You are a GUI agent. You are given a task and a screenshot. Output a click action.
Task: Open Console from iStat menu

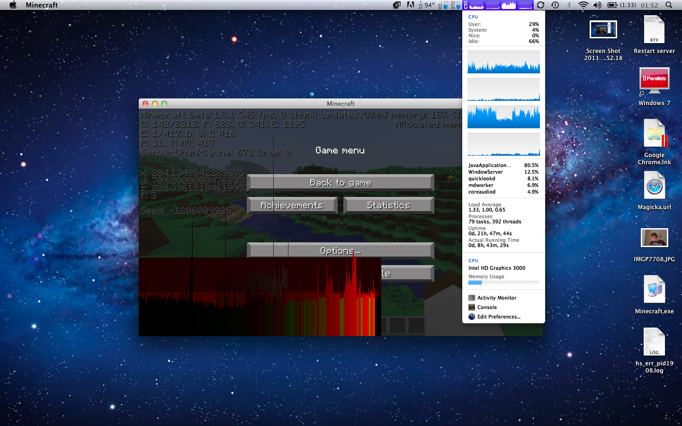tap(487, 307)
